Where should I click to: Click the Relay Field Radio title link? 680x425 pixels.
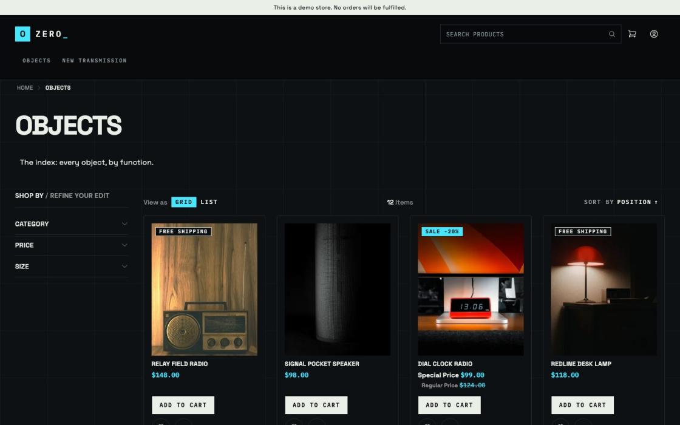pyautogui.click(x=180, y=364)
